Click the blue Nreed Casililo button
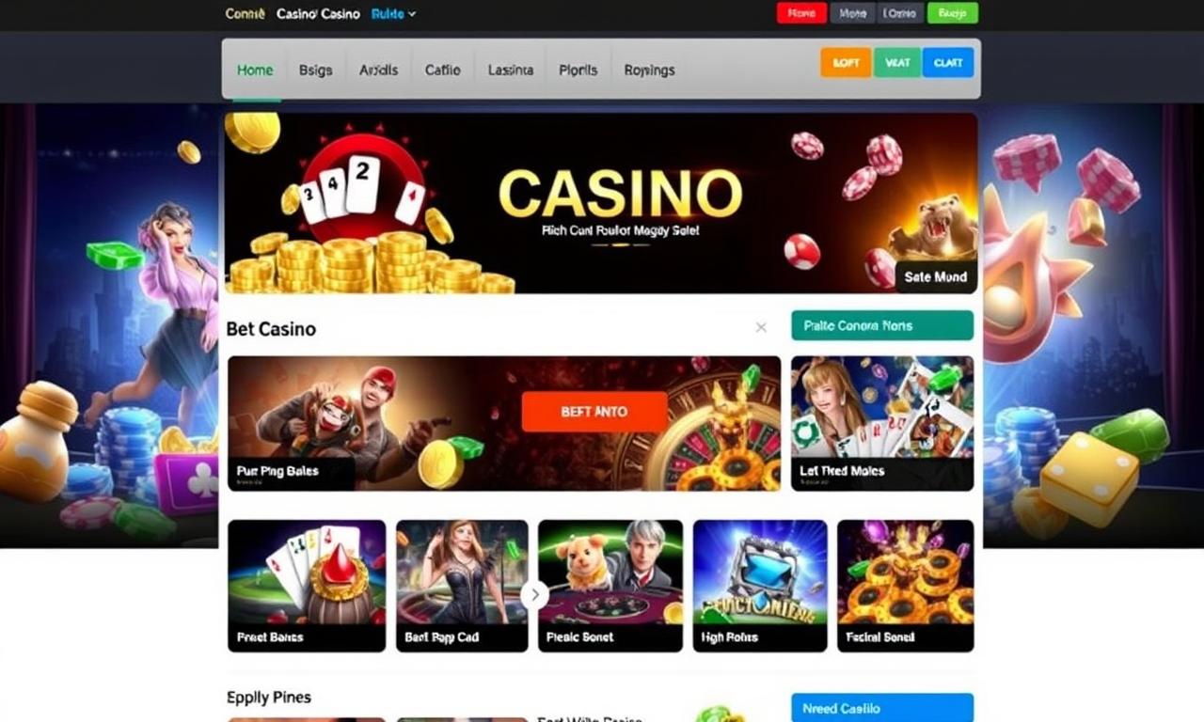1204x722 pixels. pos(882,708)
